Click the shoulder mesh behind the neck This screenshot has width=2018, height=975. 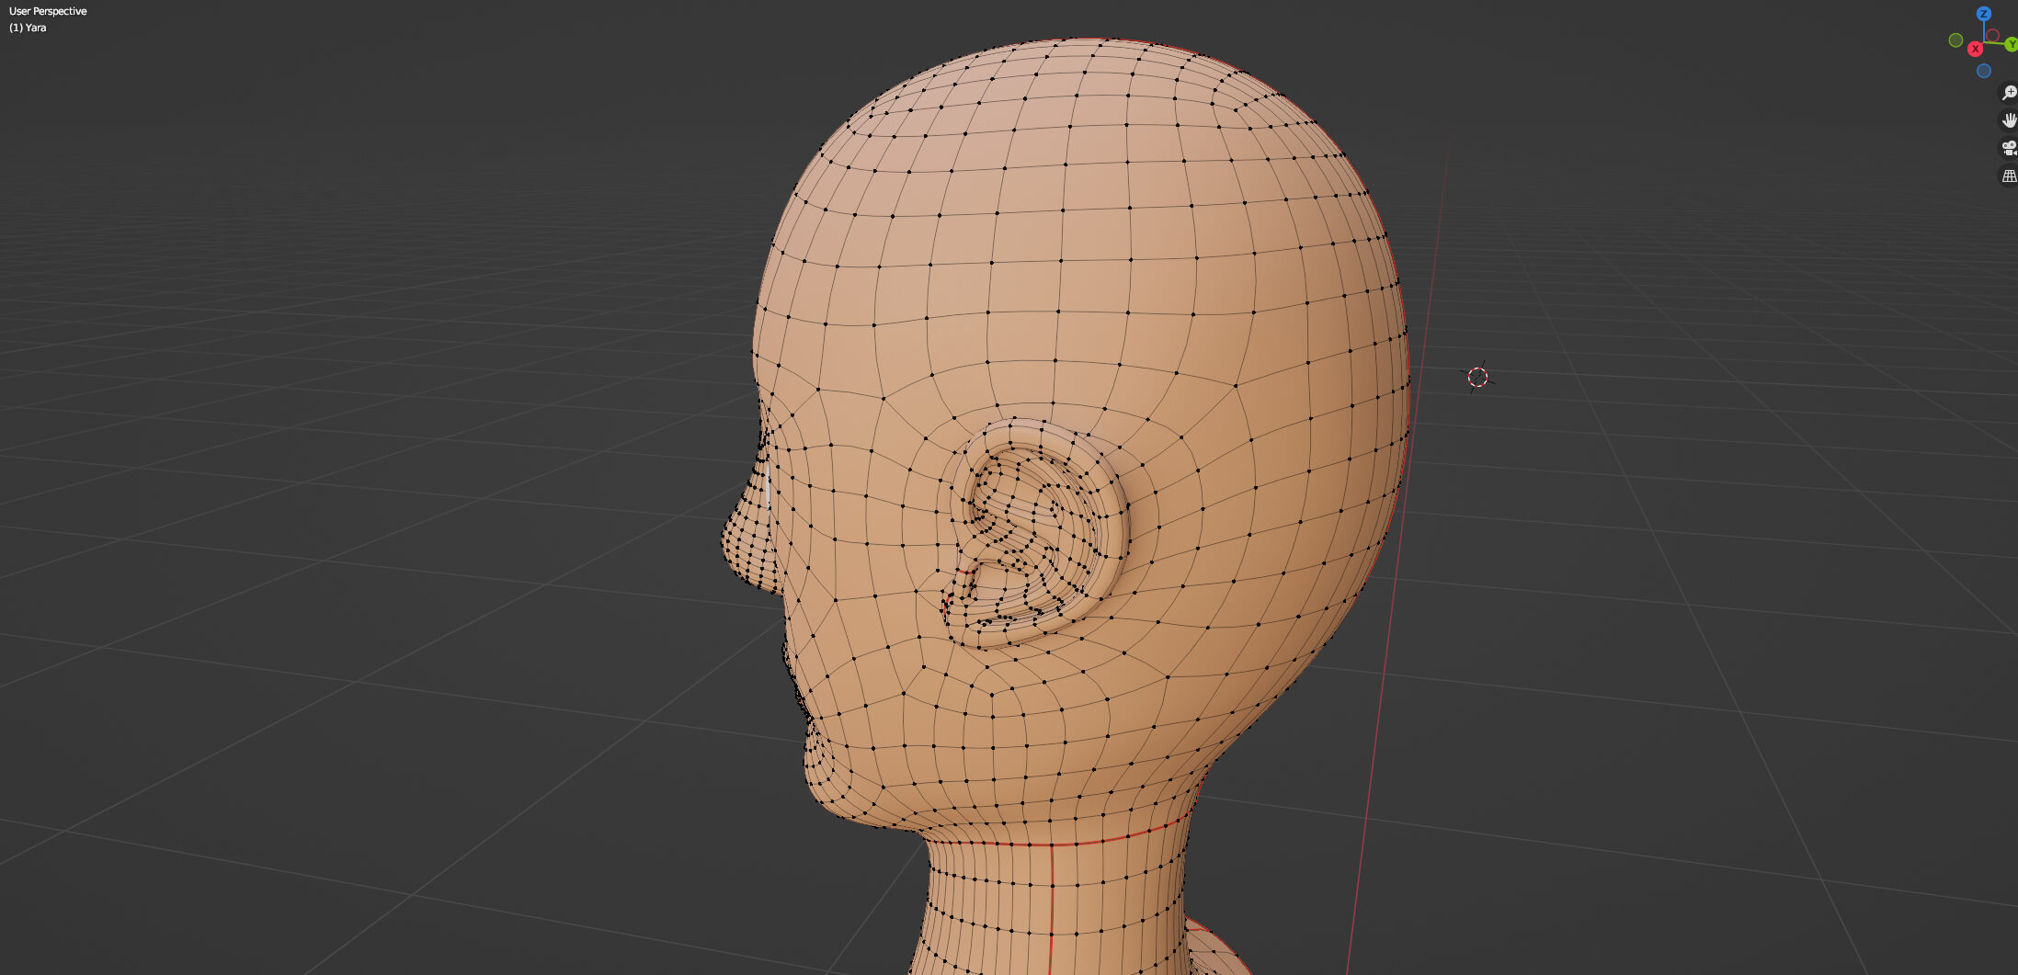click(x=1214, y=951)
